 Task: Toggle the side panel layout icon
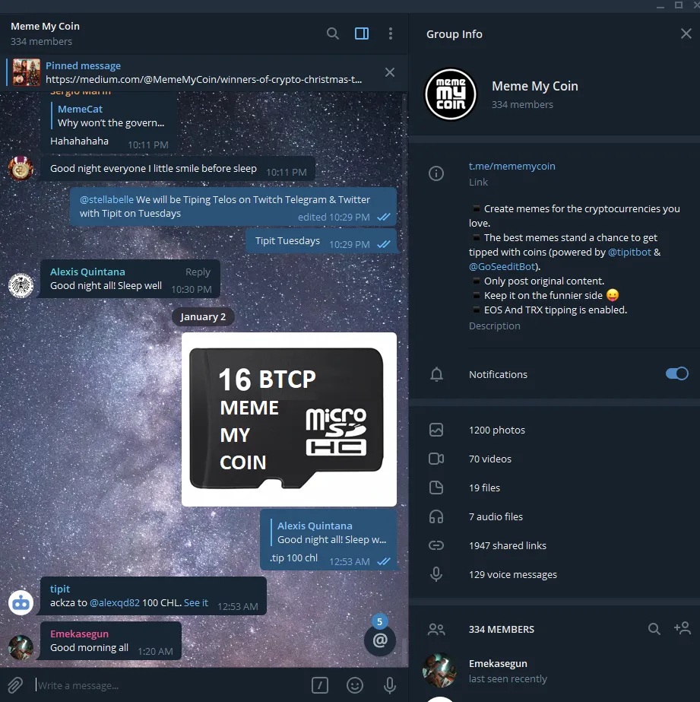tap(362, 33)
